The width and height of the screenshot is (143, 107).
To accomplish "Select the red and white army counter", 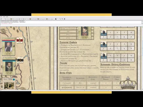I will pyautogui.click(x=20, y=40).
